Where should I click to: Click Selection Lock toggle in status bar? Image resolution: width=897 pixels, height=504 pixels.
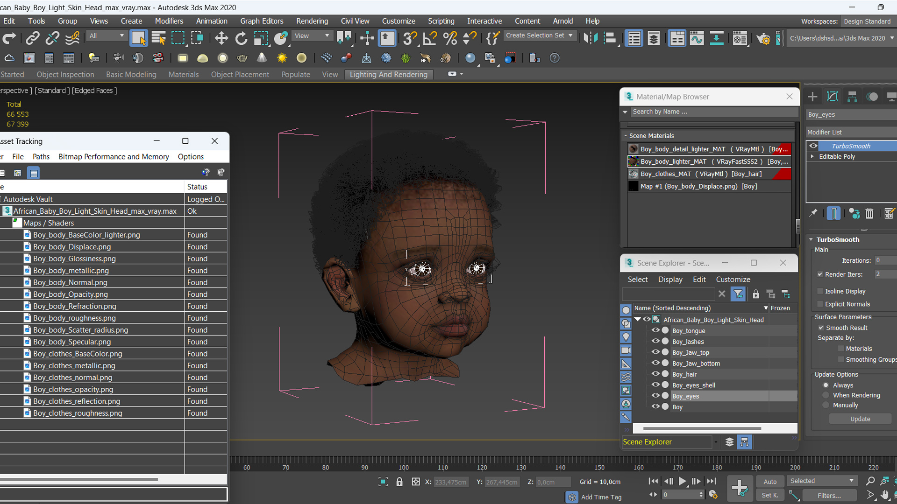pos(399,482)
